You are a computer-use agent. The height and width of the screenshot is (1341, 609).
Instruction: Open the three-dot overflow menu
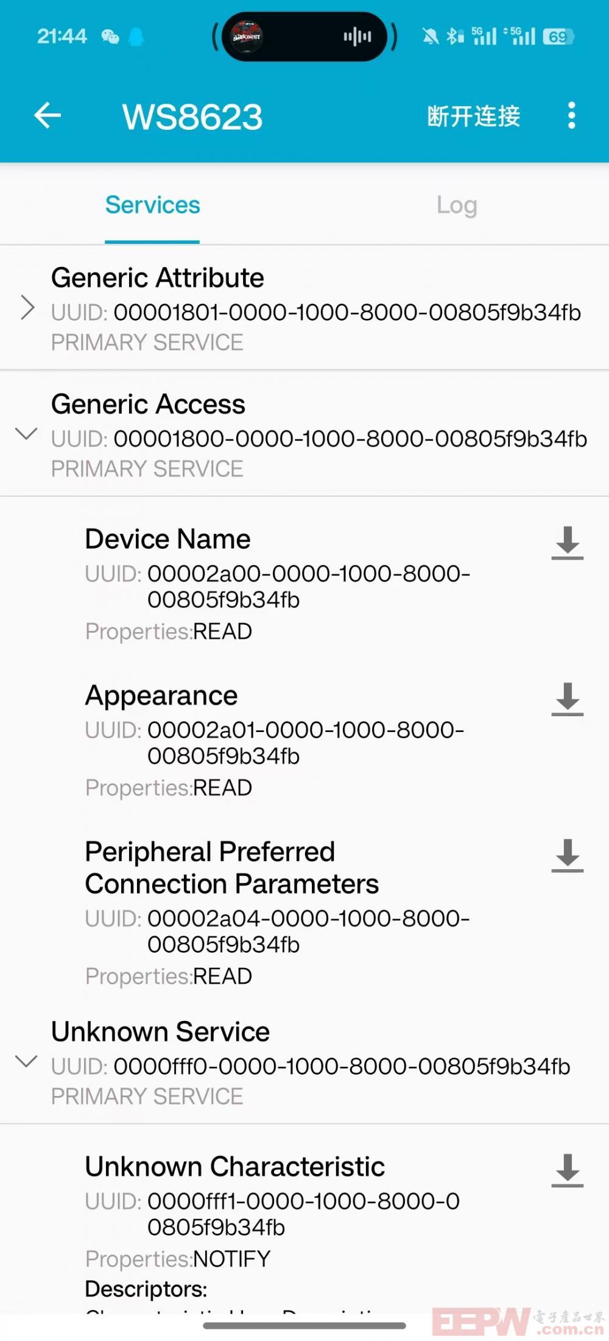tap(571, 115)
